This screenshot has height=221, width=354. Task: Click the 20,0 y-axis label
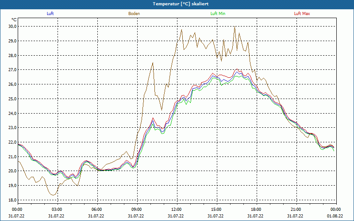pyautogui.click(x=12, y=171)
